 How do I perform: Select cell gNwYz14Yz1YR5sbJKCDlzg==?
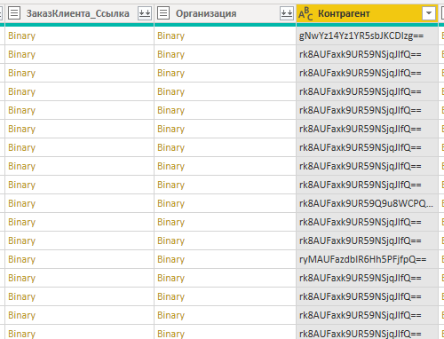pos(367,35)
